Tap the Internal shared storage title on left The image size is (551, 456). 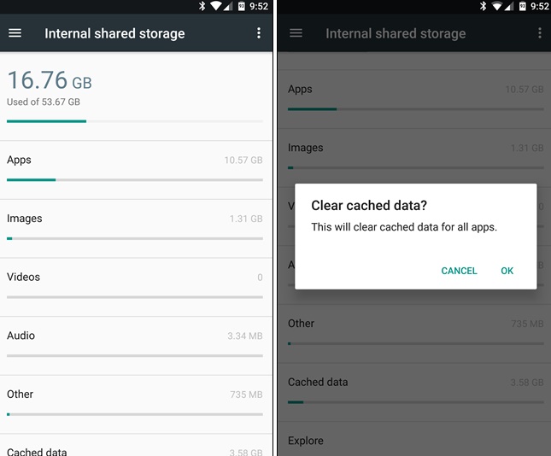(x=114, y=33)
